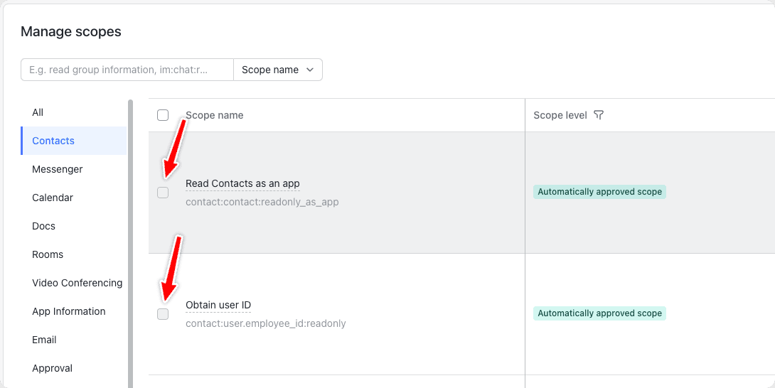
Task: Click the Read Contacts as an app link
Action: [x=242, y=183]
